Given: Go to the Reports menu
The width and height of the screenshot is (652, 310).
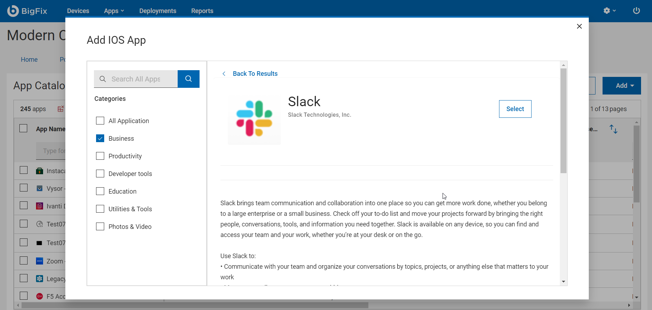Looking at the screenshot, I should pos(202,11).
